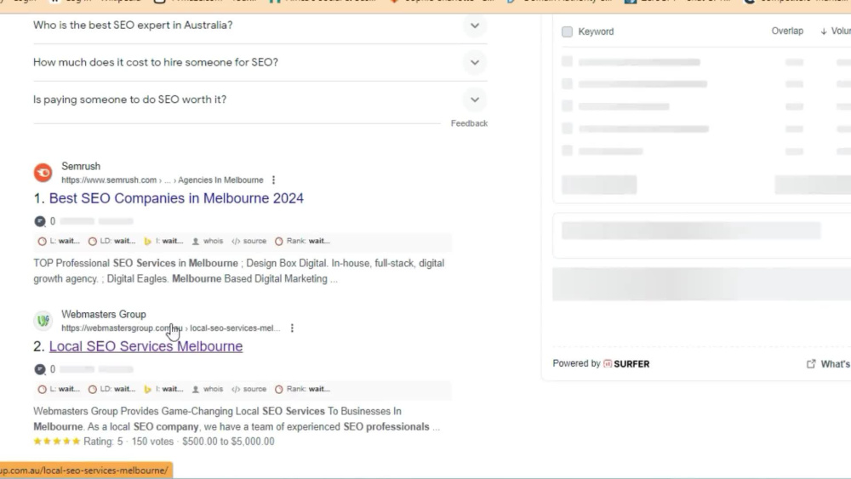Click the Keyword column header
Viewport: 851px width, 479px height.
596,32
